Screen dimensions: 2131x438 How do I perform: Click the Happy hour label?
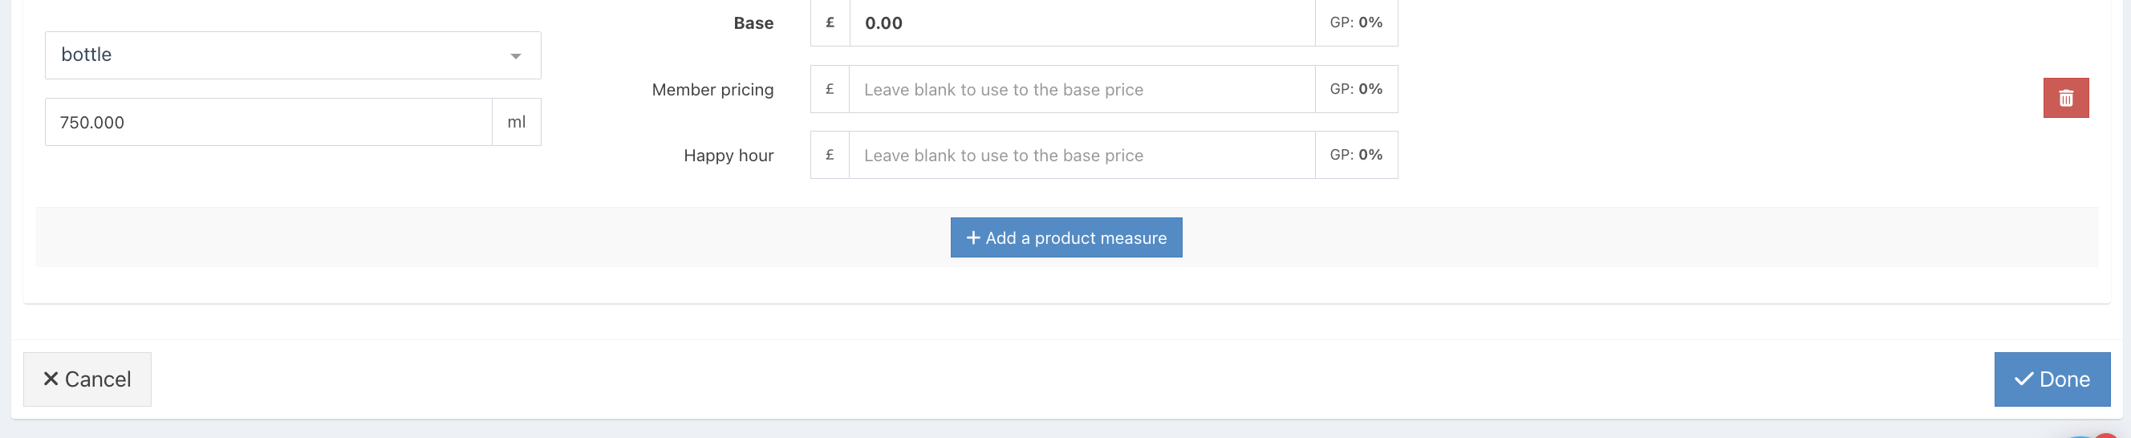point(728,156)
